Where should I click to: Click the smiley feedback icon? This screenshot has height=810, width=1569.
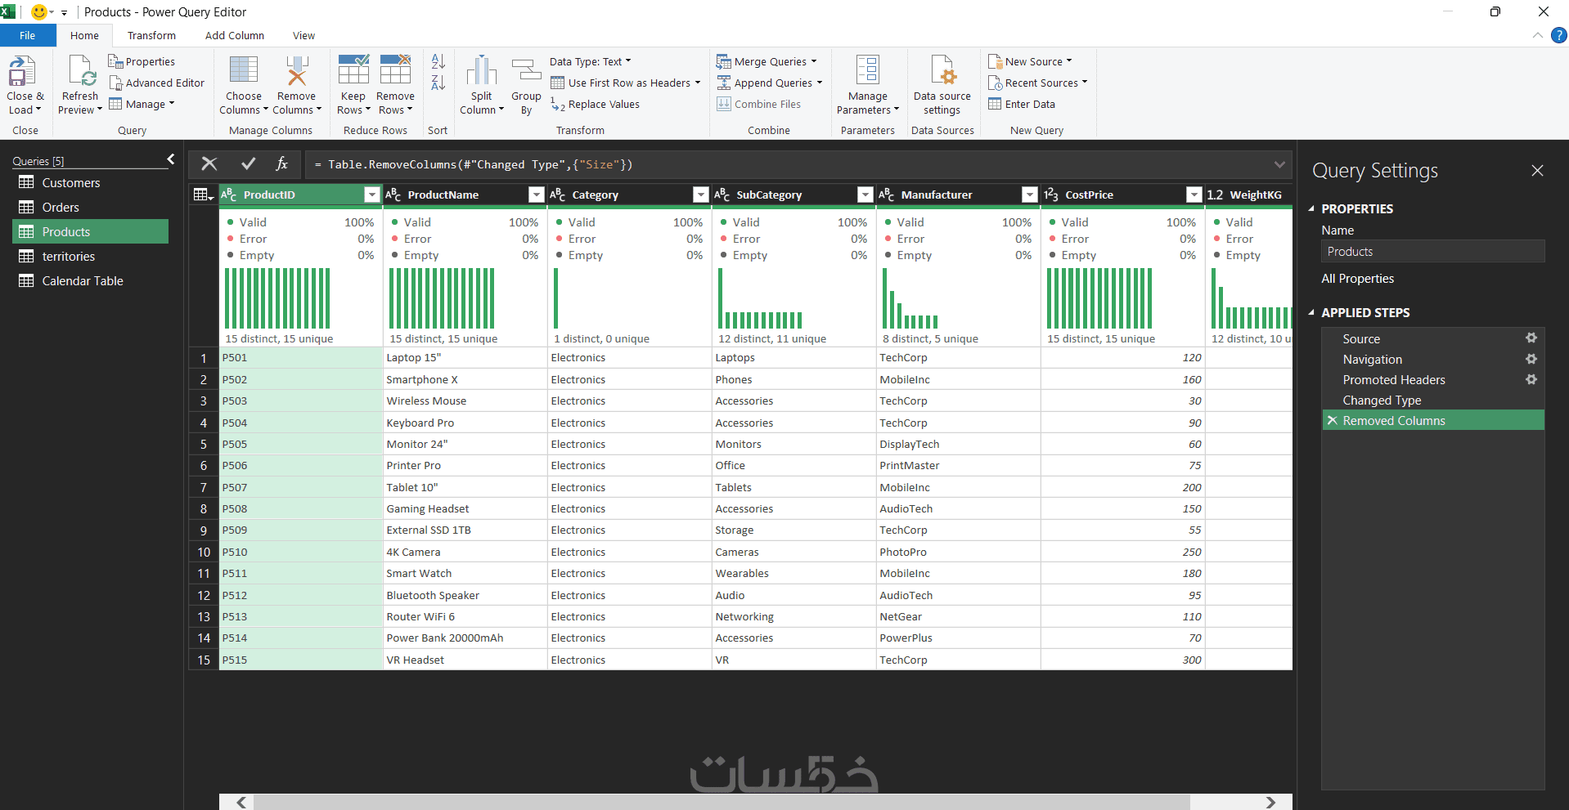(38, 11)
